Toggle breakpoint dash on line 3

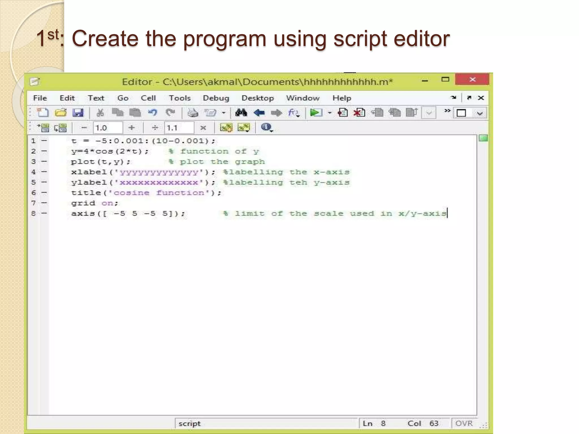[44, 161]
